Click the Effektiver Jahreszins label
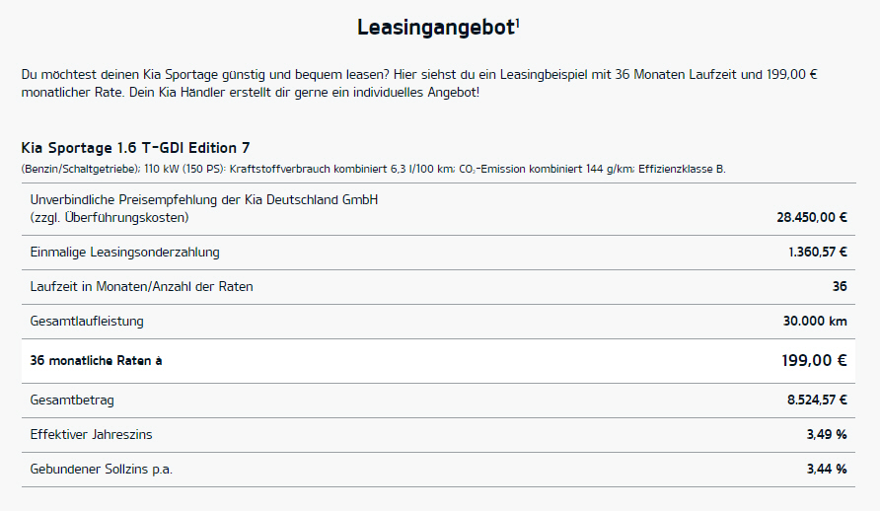 click(x=91, y=435)
